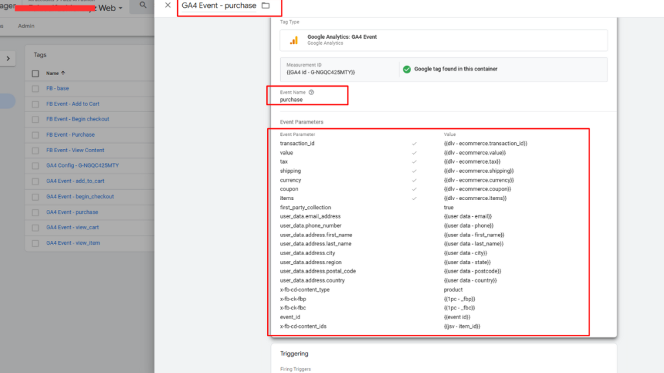
Task: Click the checkmark icon in shipping row
Action: pyautogui.click(x=414, y=171)
